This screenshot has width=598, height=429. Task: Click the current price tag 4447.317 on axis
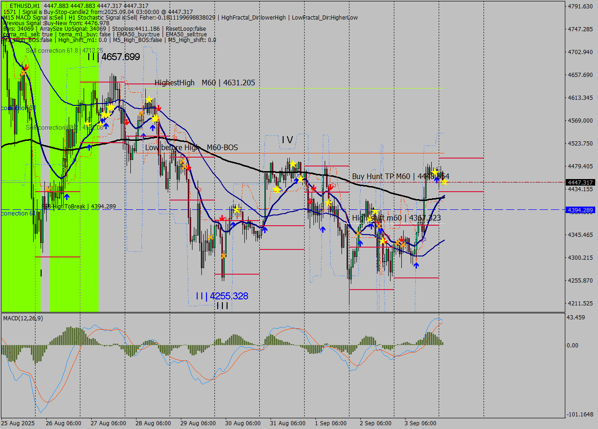pos(580,182)
